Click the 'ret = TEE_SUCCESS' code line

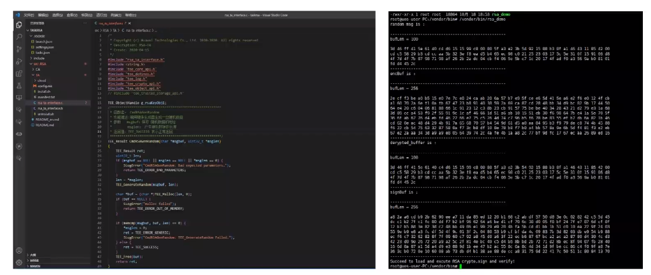tap(140, 247)
